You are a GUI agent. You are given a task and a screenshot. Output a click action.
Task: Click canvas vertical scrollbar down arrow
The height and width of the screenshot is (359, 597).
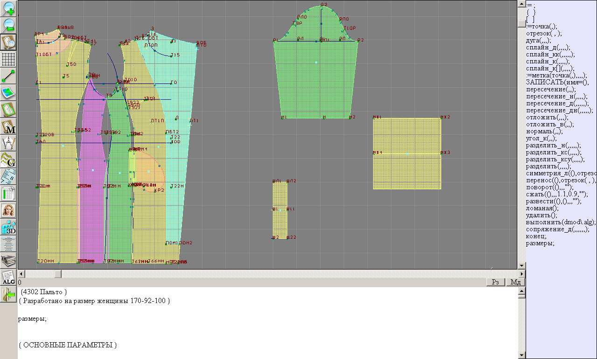[521, 266]
